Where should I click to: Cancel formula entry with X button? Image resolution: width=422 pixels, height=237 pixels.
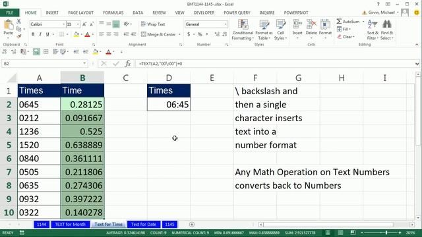click(104, 64)
